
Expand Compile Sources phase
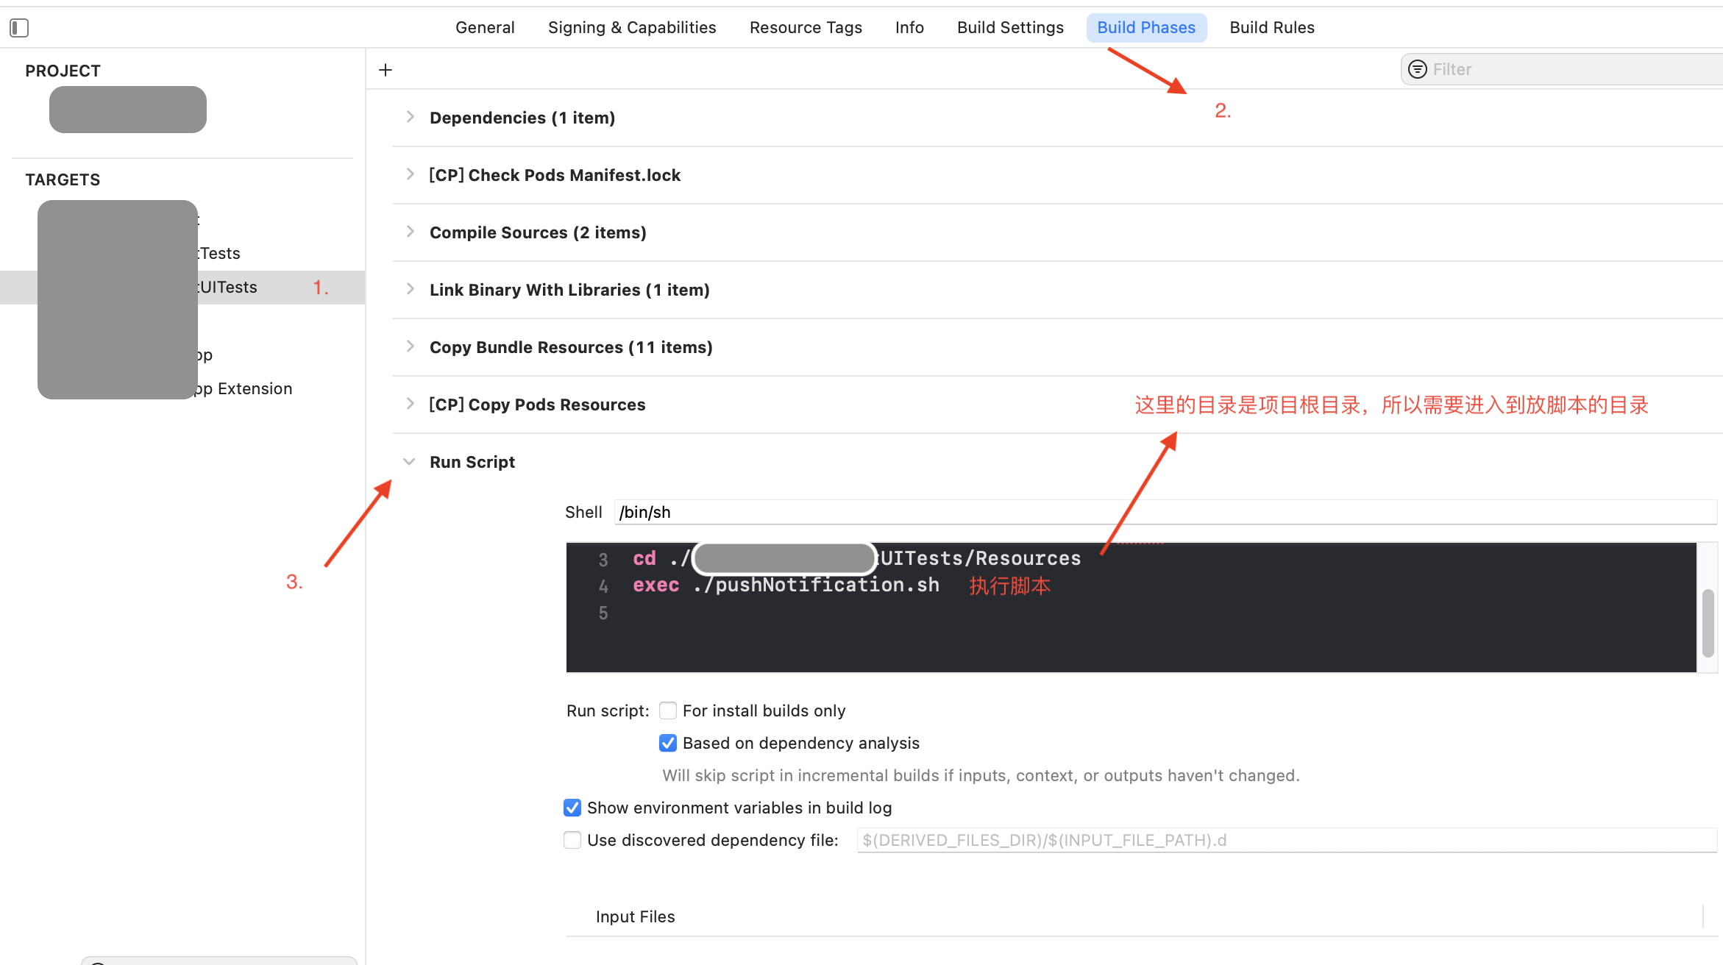pyautogui.click(x=411, y=232)
